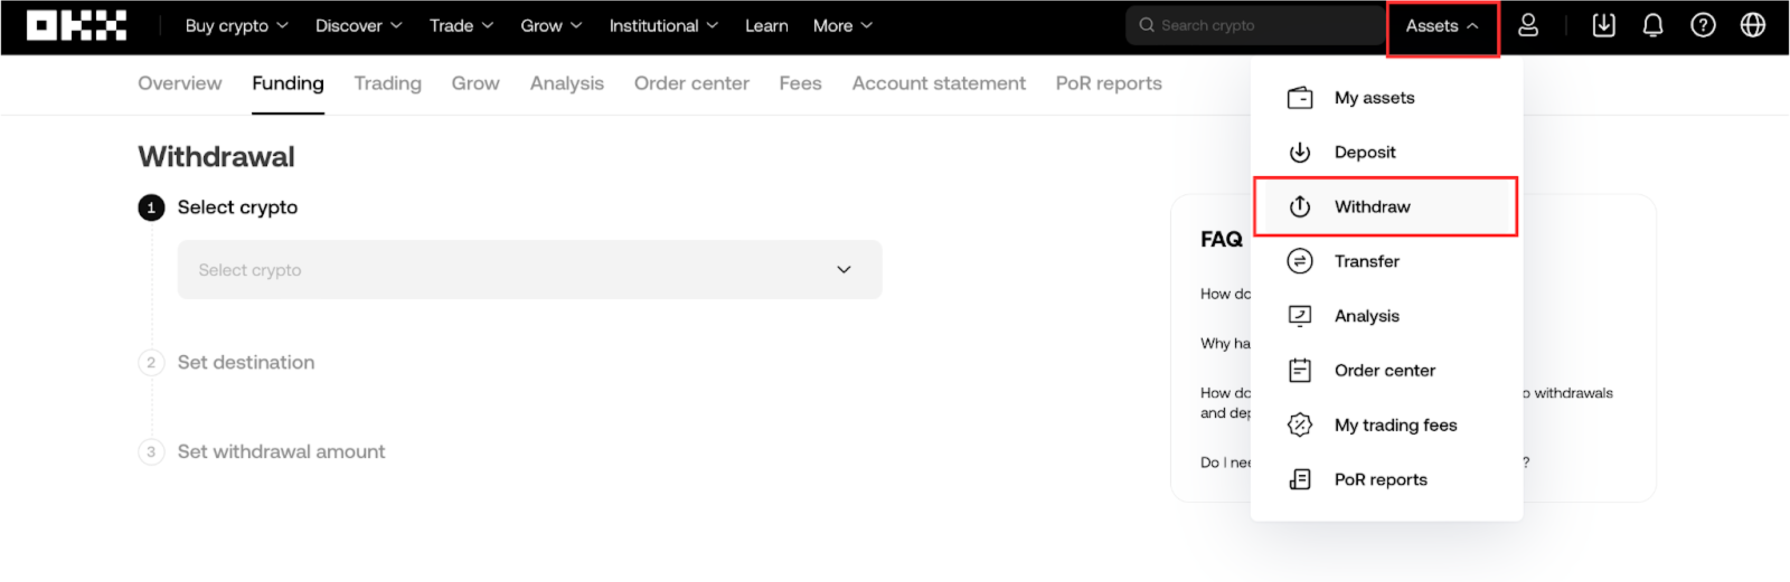Click the Order center clipboard icon
This screenshot has height=582, width=1790.
(x=1299, y=371)
